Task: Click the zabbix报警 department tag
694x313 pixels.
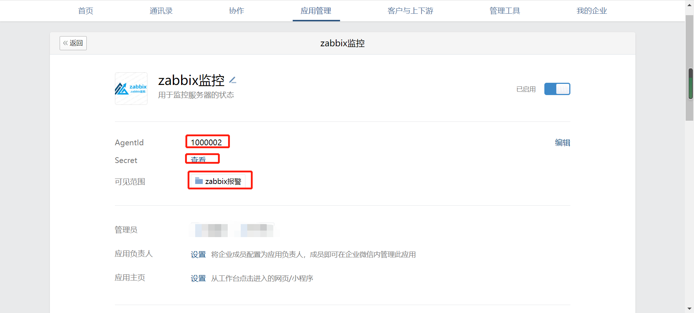Action: click(218, 181)
